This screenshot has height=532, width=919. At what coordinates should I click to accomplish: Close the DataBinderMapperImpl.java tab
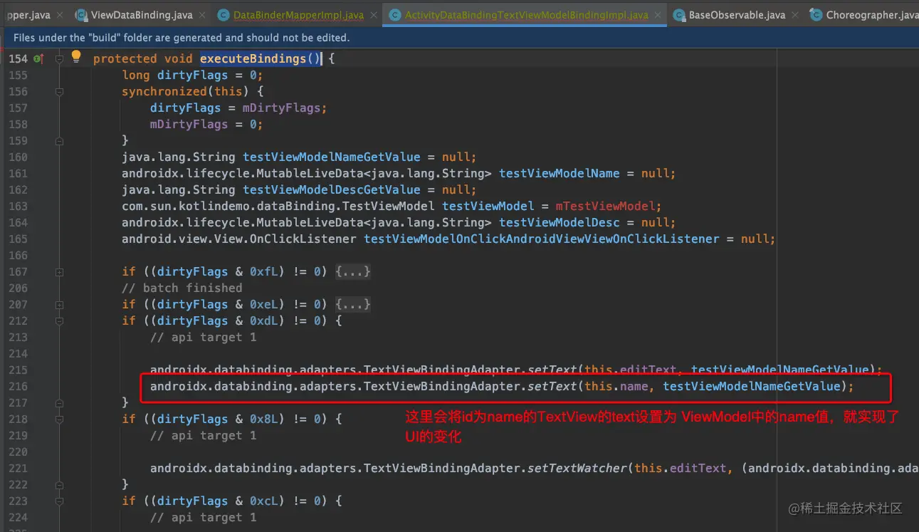pos(374,15)
